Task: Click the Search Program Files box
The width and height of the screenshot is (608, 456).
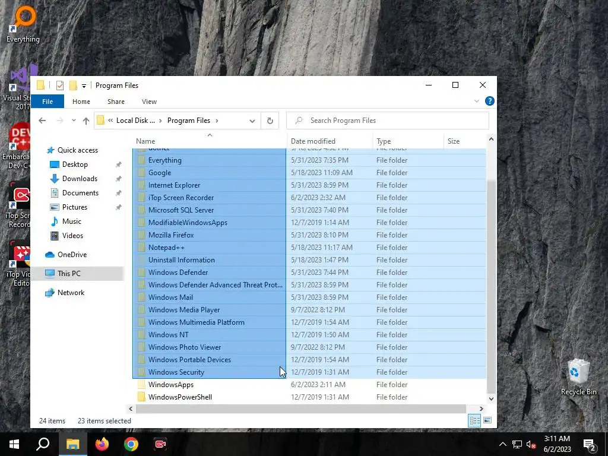Action: coord(387,121)
